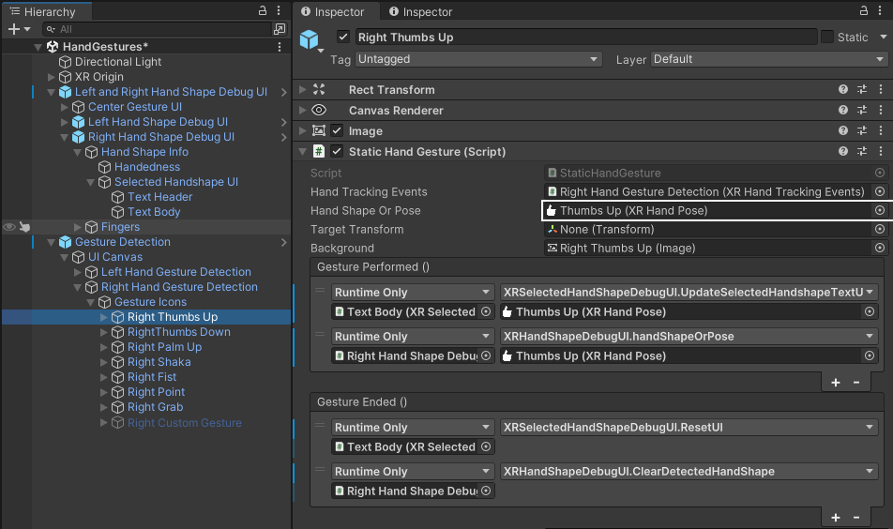Expand the Canvas Renderer component
Screen dimensions: 893x529
point(302,111)
